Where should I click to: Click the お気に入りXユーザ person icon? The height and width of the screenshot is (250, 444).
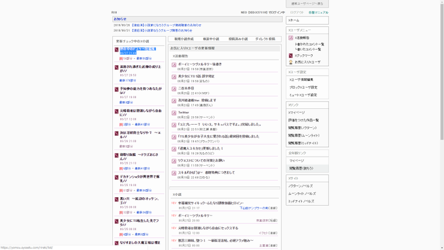tap(291, 62)
